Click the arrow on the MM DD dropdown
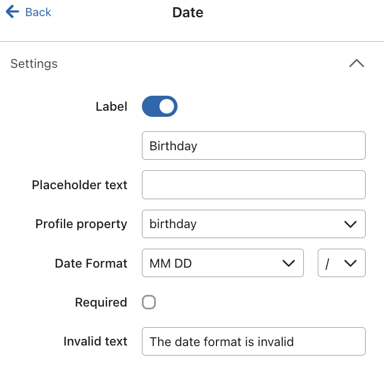Screen dimensions: 384x365 (x=288, y=263)
